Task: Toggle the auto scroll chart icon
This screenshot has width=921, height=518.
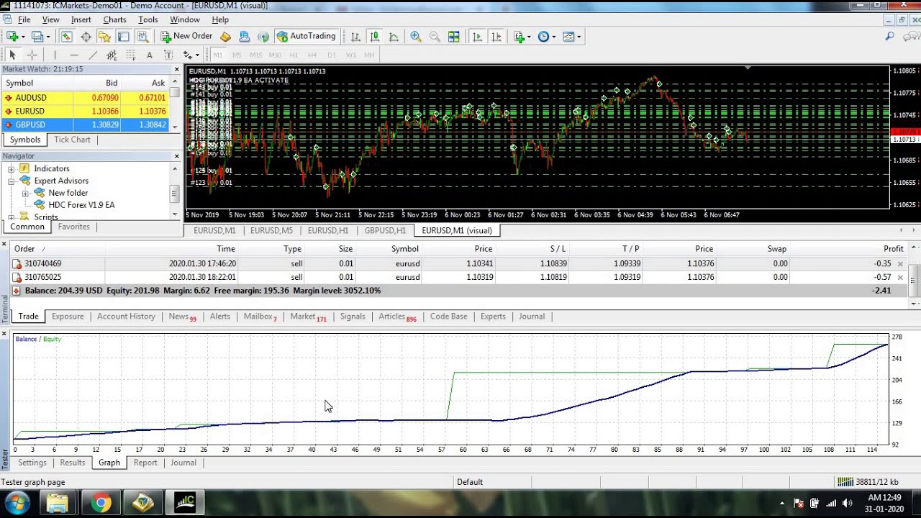Action: point(477,37)
